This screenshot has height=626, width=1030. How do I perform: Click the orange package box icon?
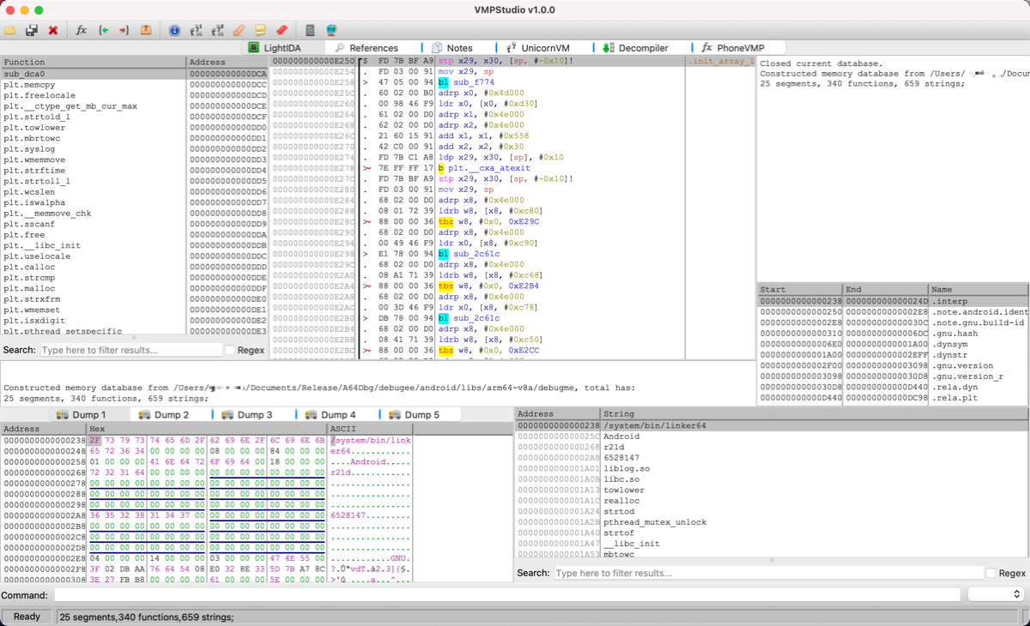click(146, 30)
